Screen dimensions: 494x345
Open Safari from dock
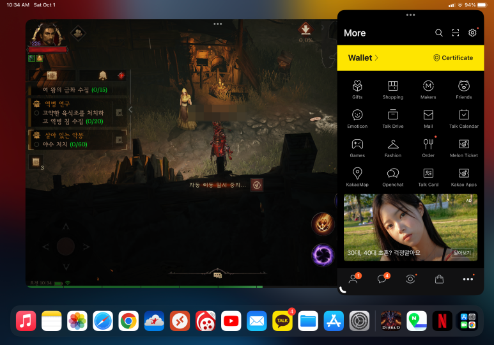(x=103, y=321)
